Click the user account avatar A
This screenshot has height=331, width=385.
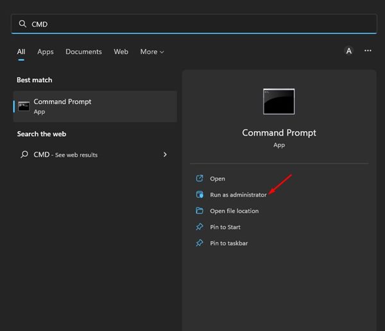click(x=348, y=51)
